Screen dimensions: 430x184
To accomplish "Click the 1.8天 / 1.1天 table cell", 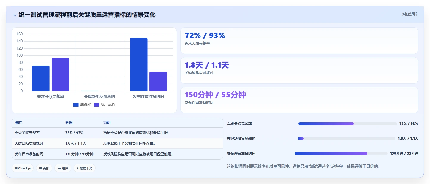I will pyautogui.click(x=76, y=143).
